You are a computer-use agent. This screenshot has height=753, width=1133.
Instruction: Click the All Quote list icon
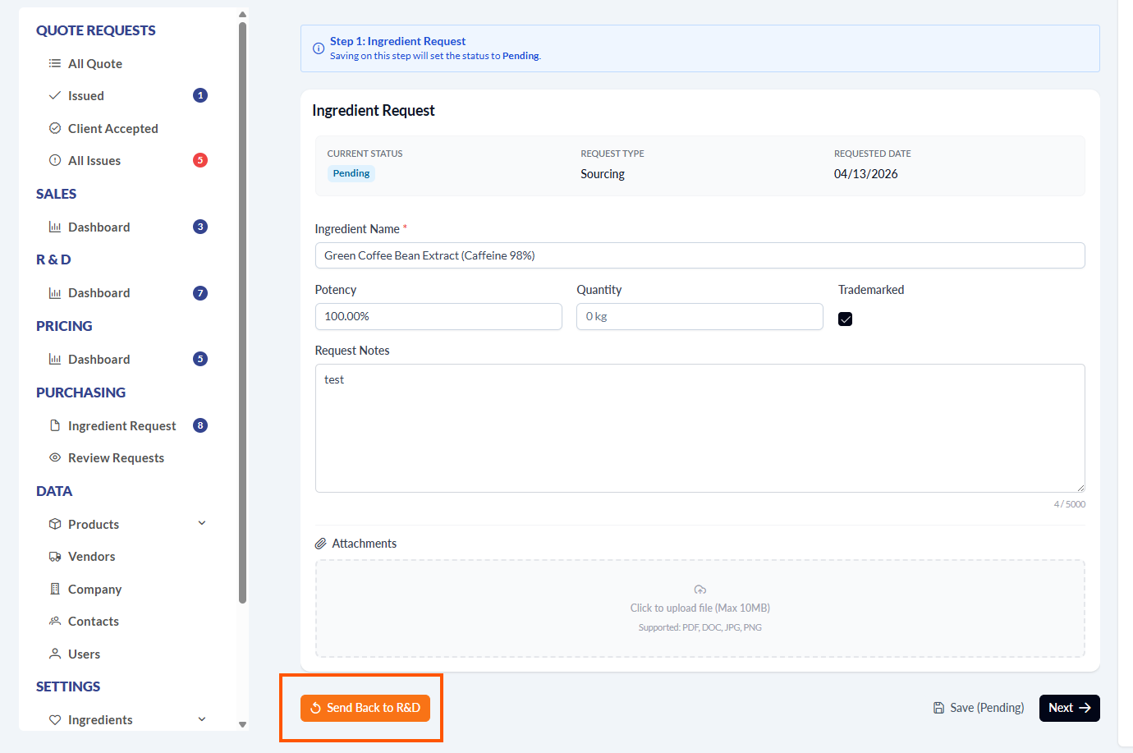click(x=55, y=63)
